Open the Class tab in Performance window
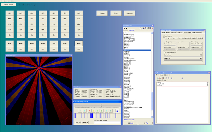The image size is (212, 132). click(x=162, y=75)
